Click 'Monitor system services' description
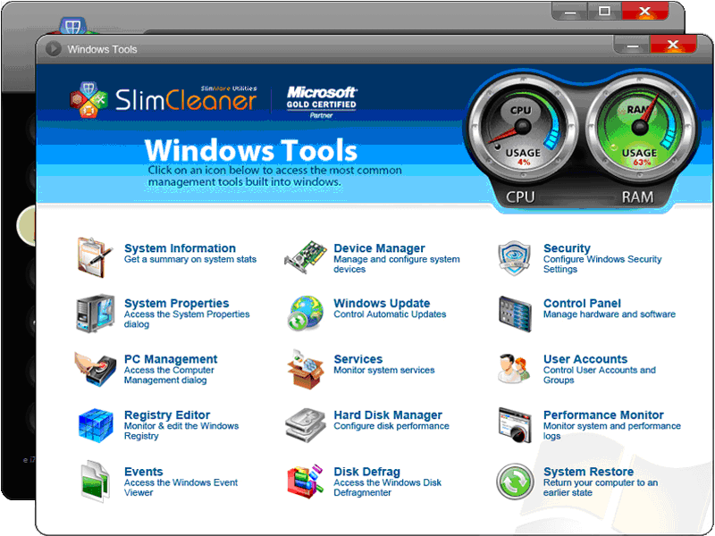The width and height of the screenshot is (715, 536). pos(384,370)
